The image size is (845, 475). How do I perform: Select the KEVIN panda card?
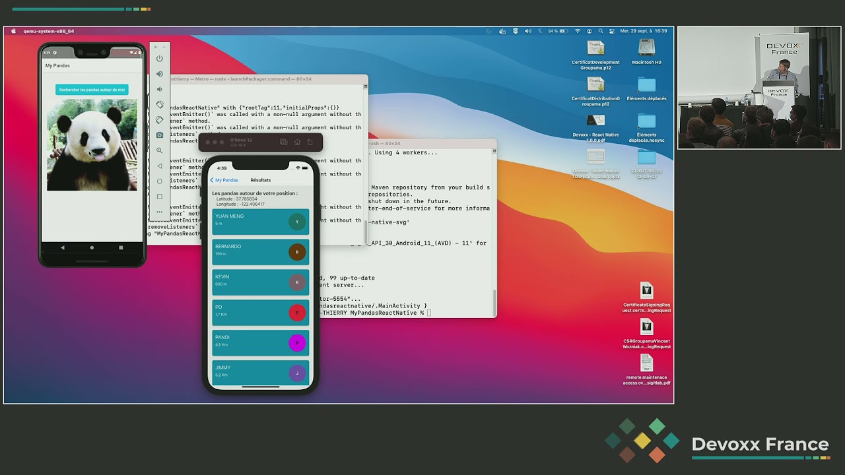[261, 282]
